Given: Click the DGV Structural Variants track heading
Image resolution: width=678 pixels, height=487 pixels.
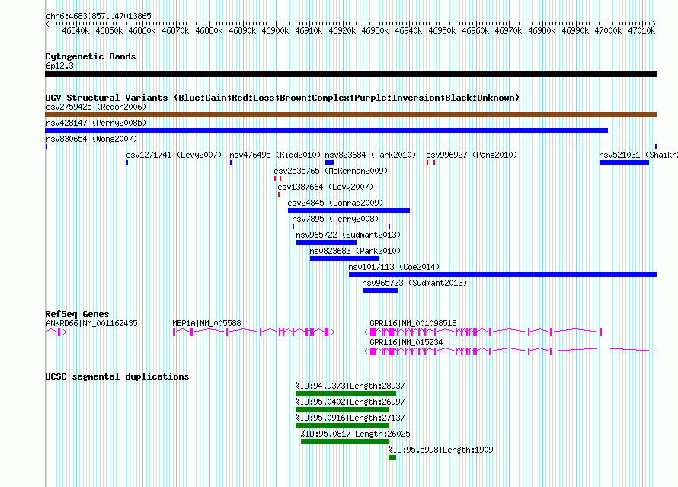Looking at the screenshot, I should point(283,98).
